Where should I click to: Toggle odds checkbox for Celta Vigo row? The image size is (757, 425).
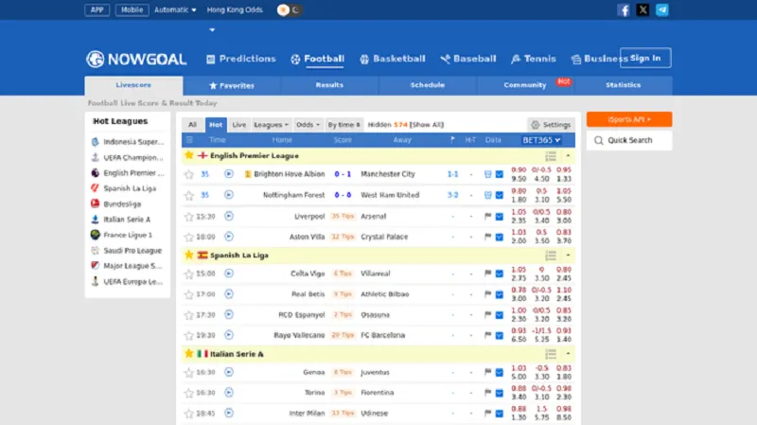tap(499, 274)
